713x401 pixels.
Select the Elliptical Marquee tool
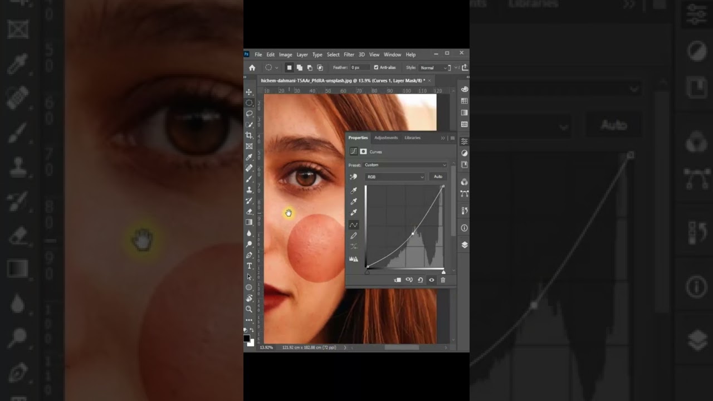(x=249, y=102)
